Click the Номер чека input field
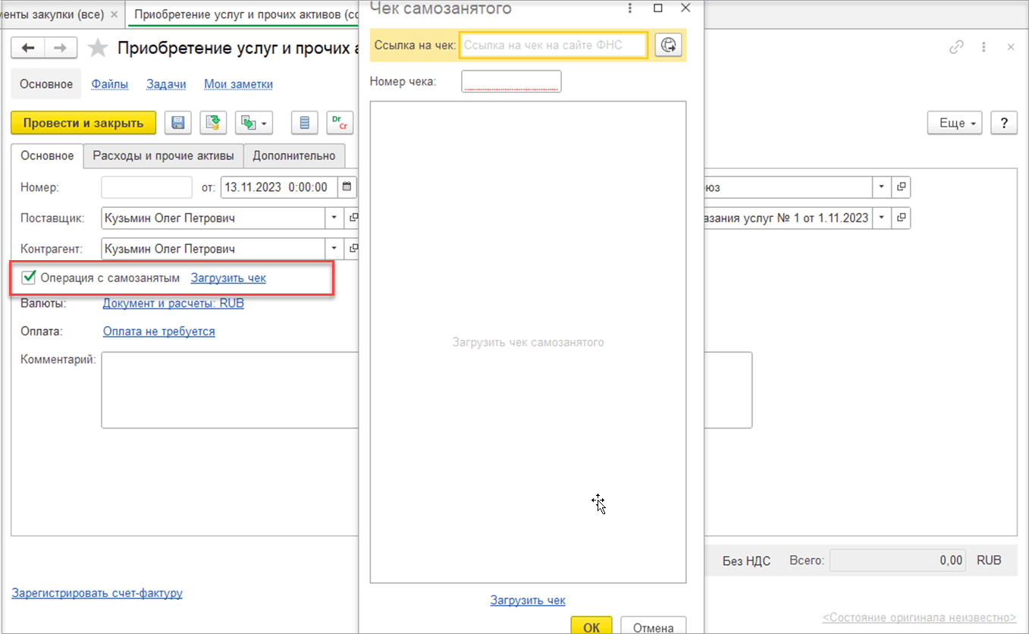Image resolution: width=1029 pixels, height=634 pixels. tap(511, 81)
